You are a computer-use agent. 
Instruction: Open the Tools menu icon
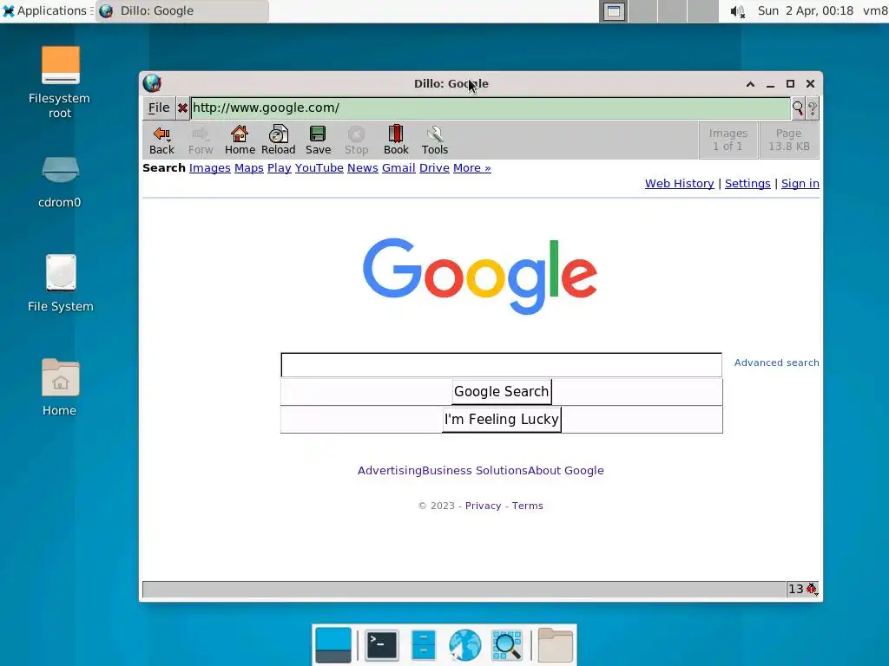[434, 140]
